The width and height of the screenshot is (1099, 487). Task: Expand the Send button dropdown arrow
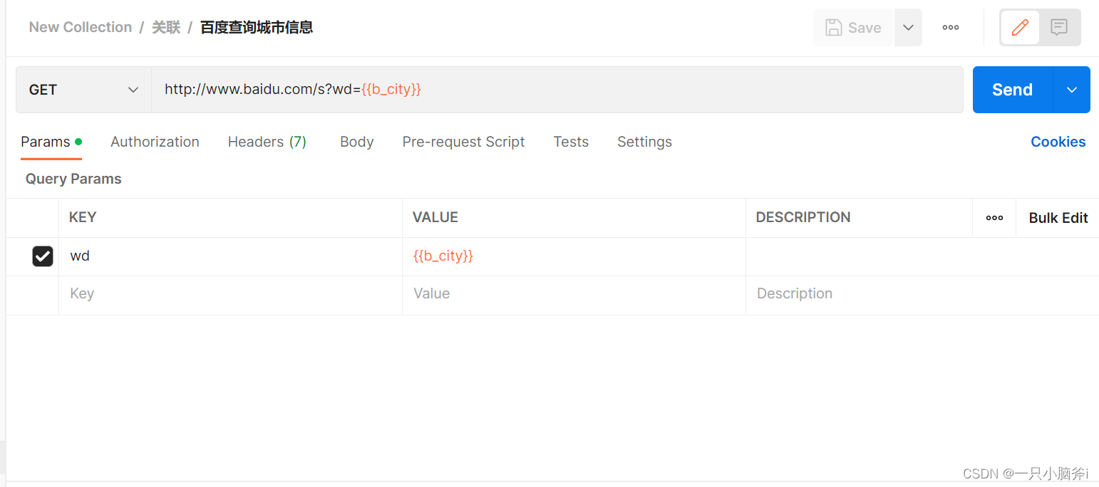point(1071,90)
